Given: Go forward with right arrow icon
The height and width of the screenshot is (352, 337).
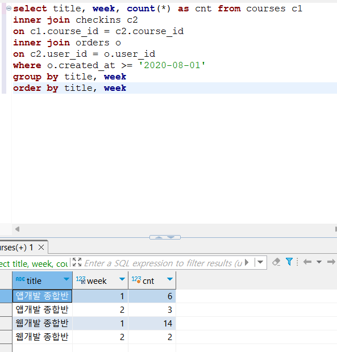Looking at the screenshot, I should click(x=331, y=262).
